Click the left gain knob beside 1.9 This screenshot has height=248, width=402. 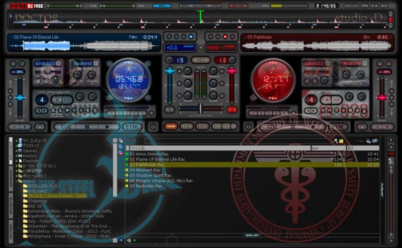(169, 60)
